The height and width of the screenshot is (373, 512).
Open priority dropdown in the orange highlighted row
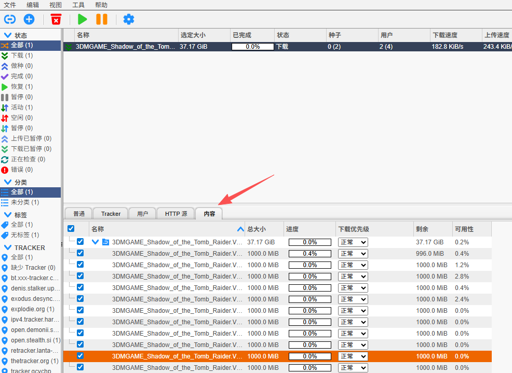(353, 356)
